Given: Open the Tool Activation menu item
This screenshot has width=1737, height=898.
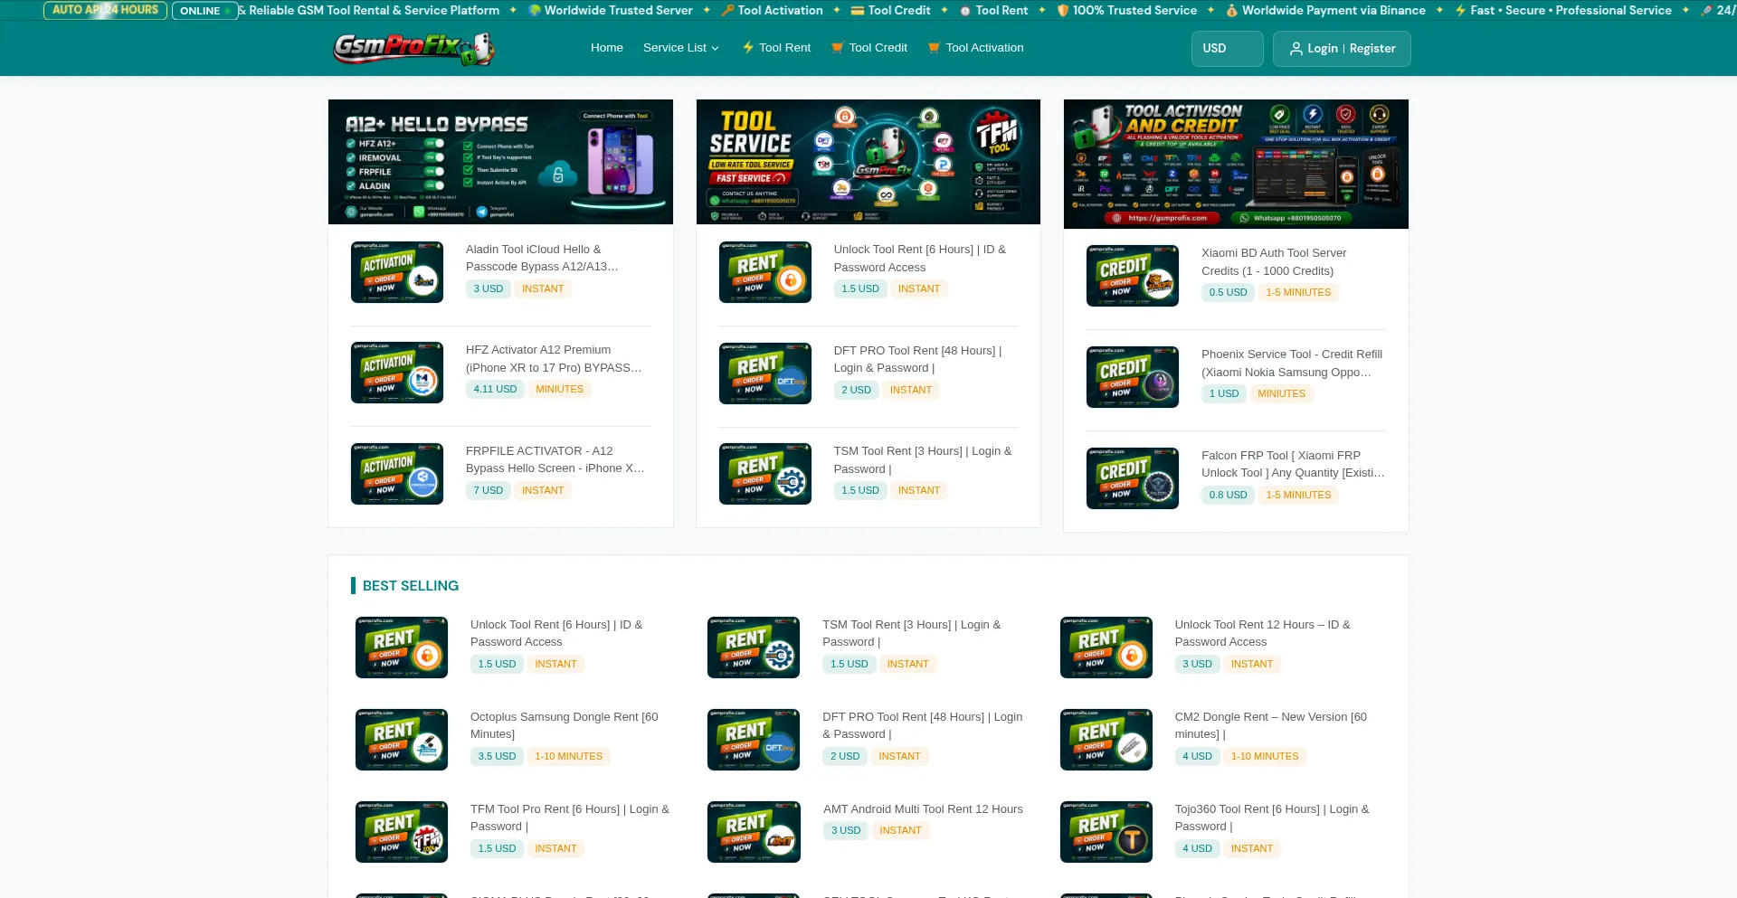Looking at the screenshot, I should [976, 48].
